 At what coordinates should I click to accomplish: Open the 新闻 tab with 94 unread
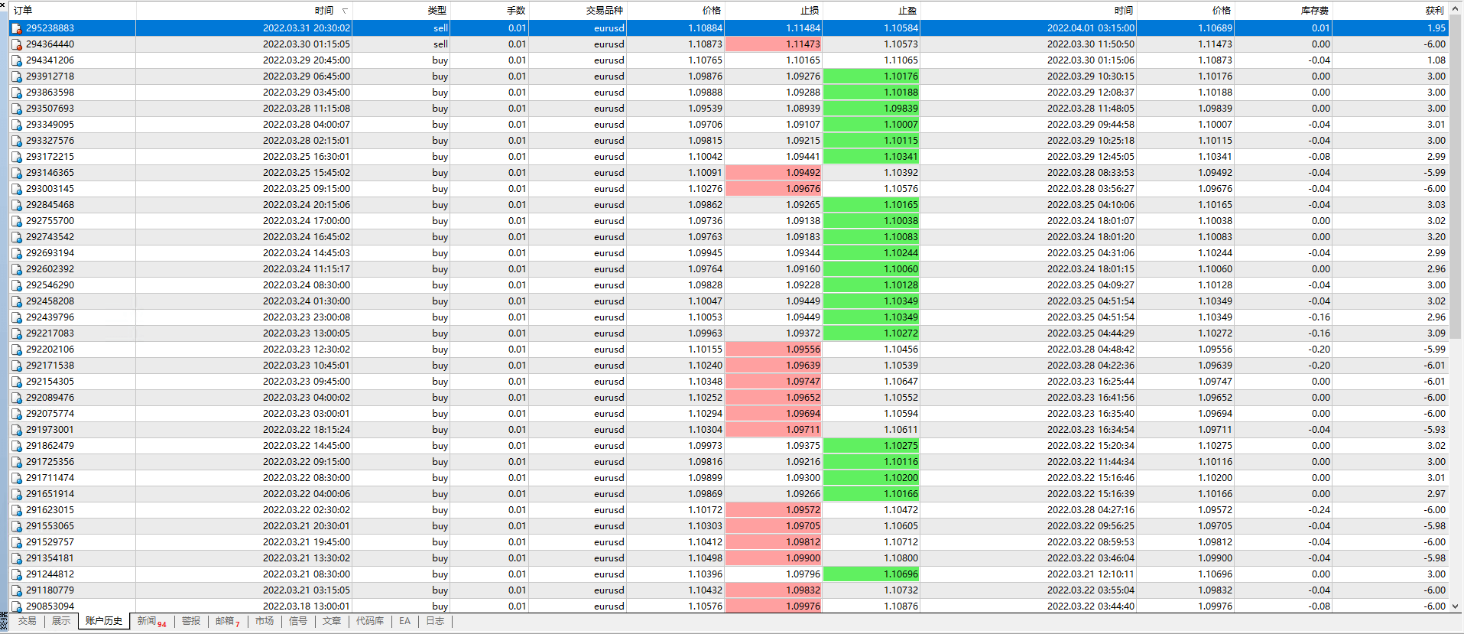[x=151, y=621]
